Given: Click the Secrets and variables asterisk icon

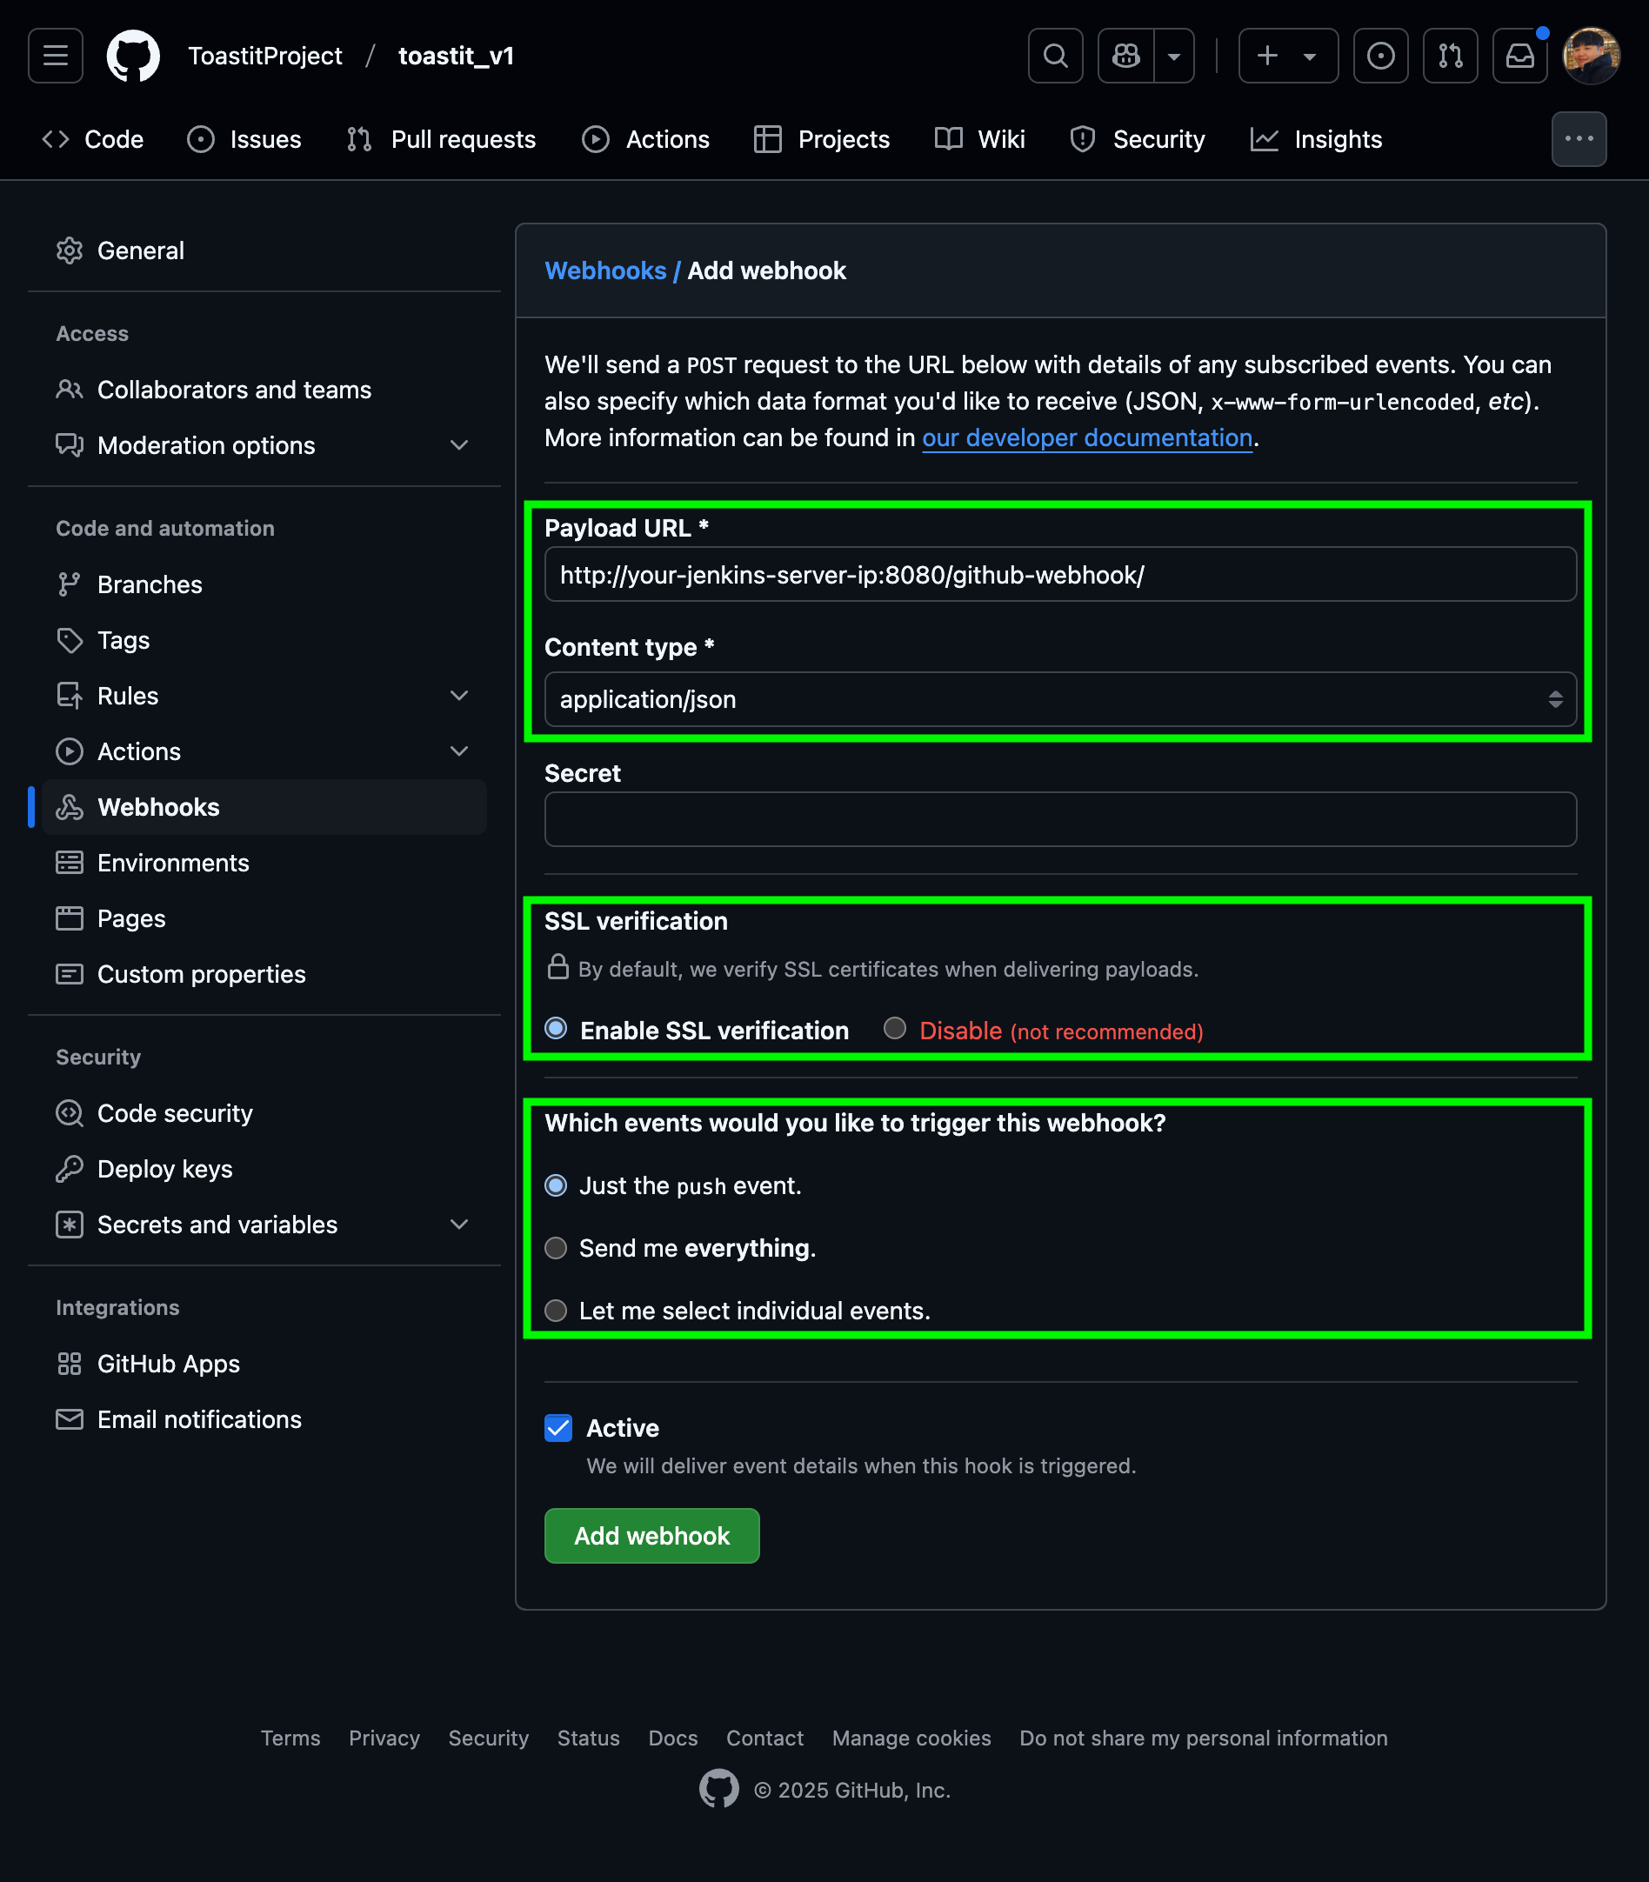Looking at the screenshot, I should click(69, 1225).
